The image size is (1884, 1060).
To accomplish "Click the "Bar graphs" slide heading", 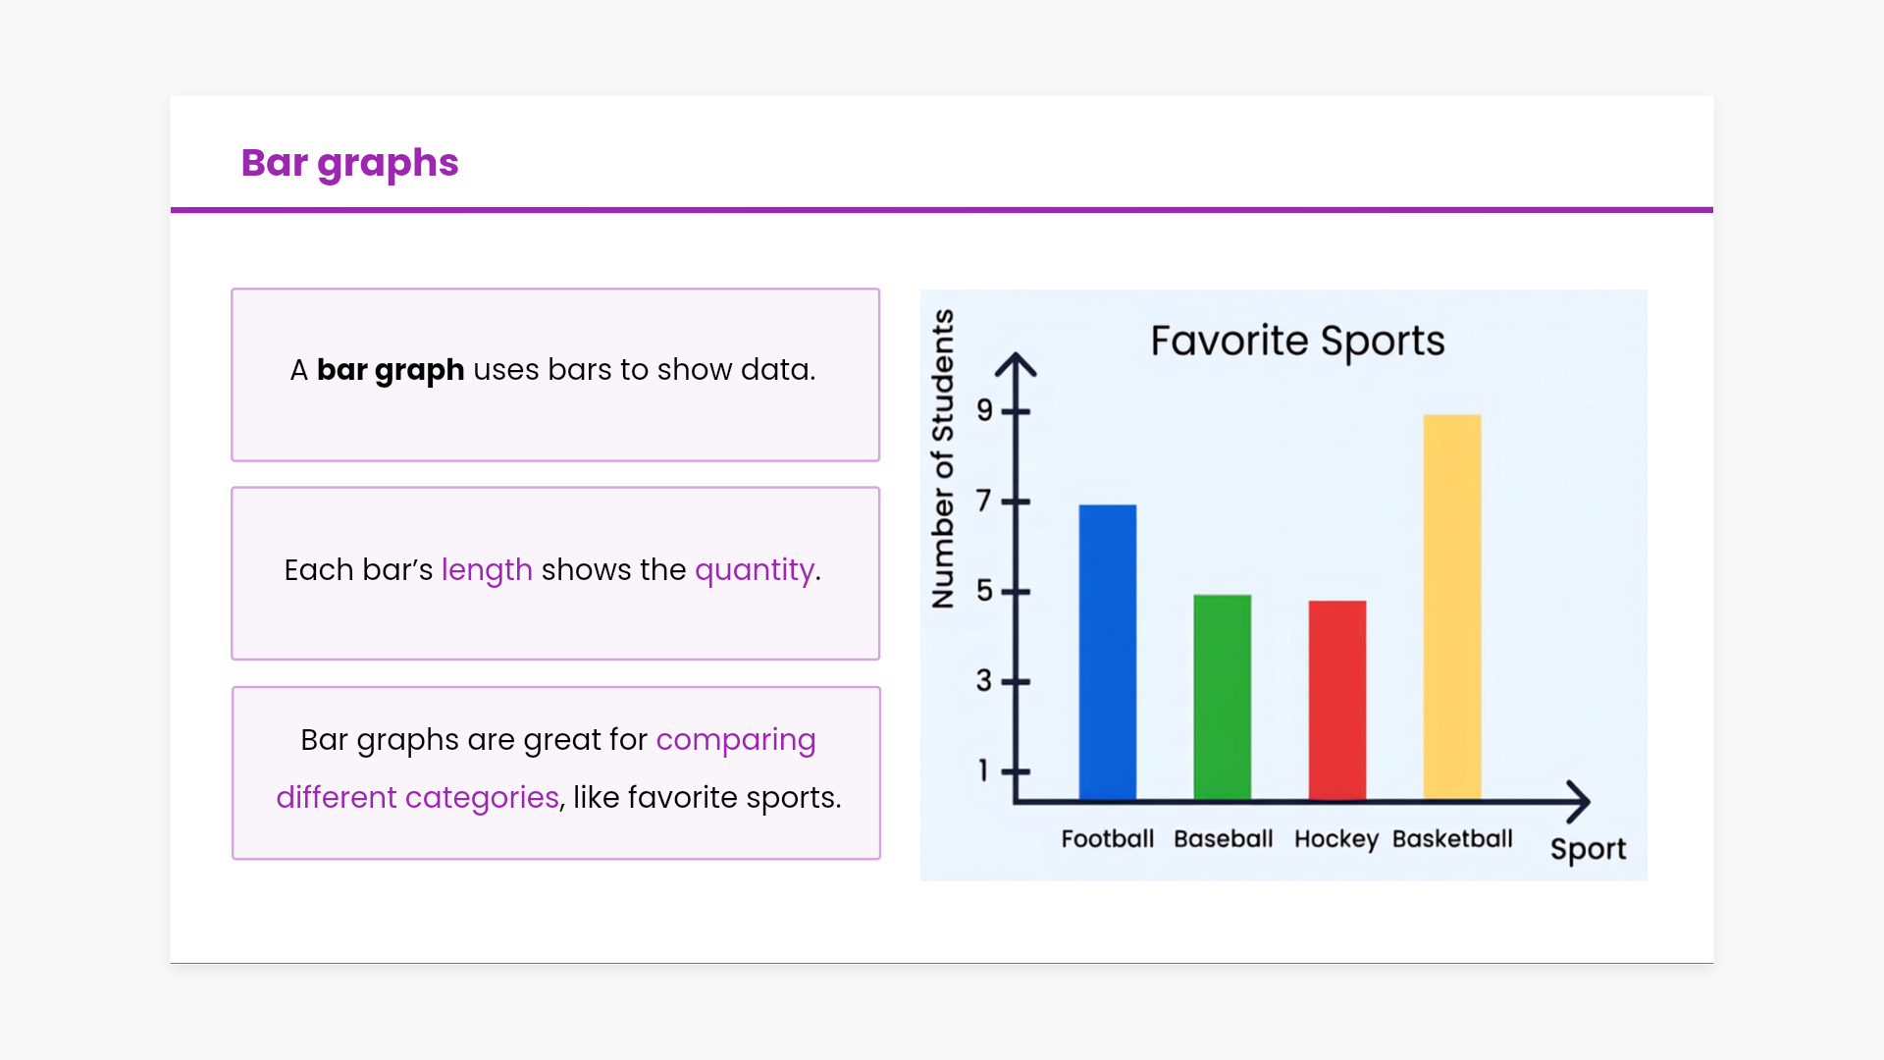I will point(349,163).
